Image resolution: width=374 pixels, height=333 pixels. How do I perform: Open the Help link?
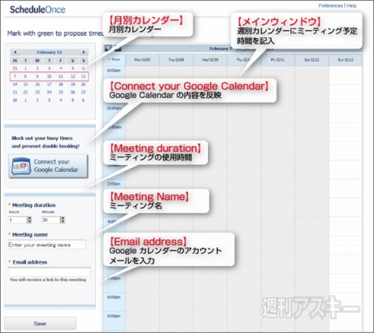[x=351, y=5]
